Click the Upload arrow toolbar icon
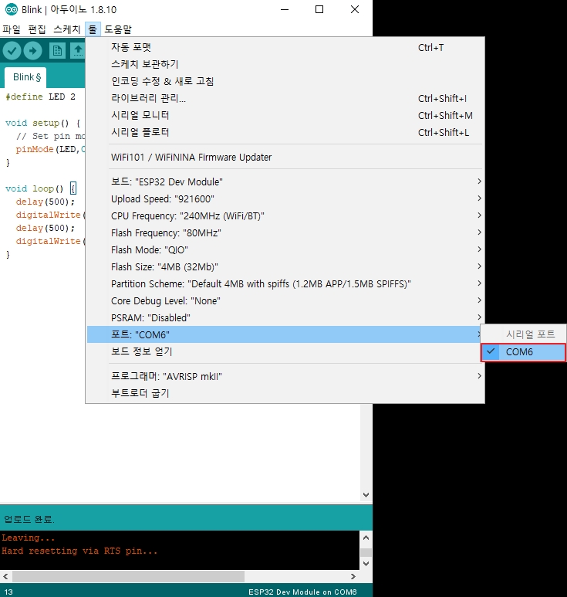 point(32,51)
